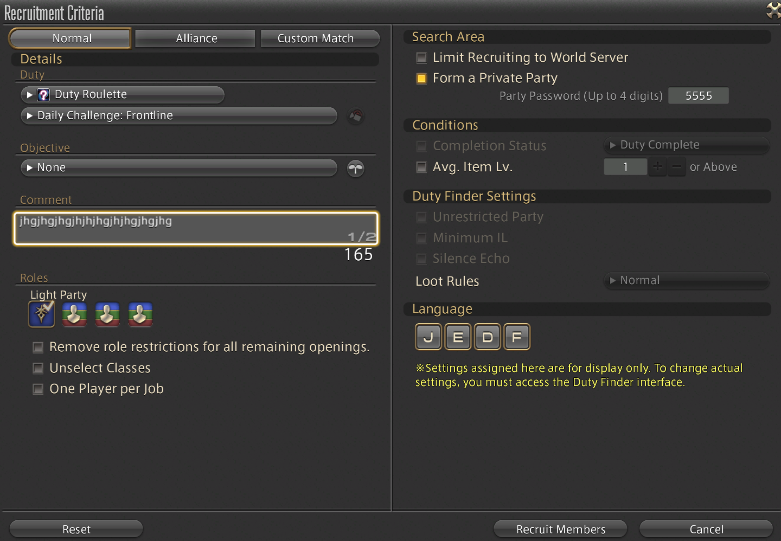Close the Recruitment Criteria window
This screenshot has width=781, height=541.
pyautogui.click(x=773, y=10)
